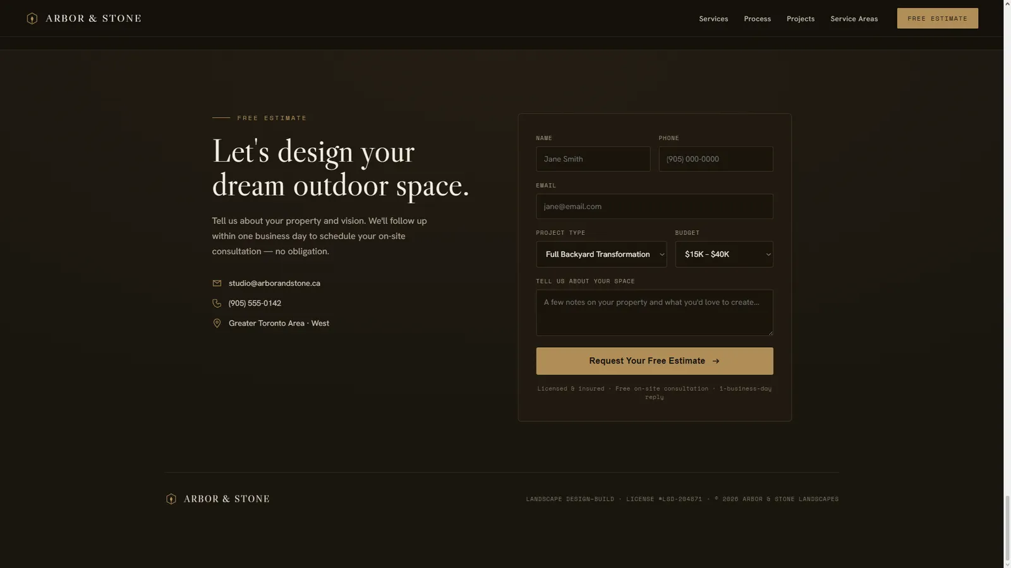Screen dimensions: 1011x568
Task: Click the (905) 555-0142 phone link
Action: [x=255, y=304]
